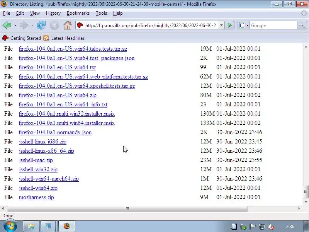Click the Done status bar text
This screenshot has width=309, height=232.
[x=8, y=216]
